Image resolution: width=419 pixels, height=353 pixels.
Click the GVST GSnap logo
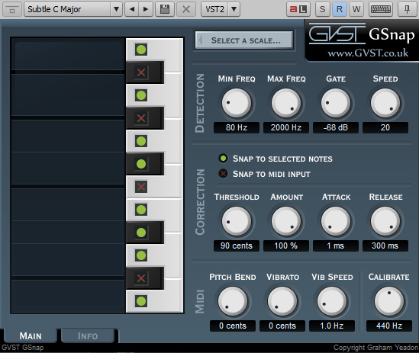(x=362, y=34)
